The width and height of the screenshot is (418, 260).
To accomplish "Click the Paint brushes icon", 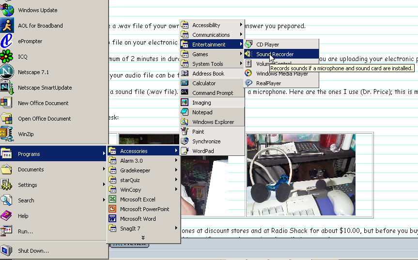I will click(185, 131).
